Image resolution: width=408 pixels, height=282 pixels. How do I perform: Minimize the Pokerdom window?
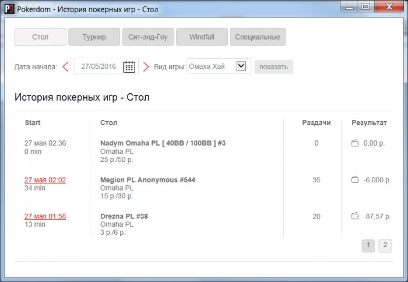350,7
